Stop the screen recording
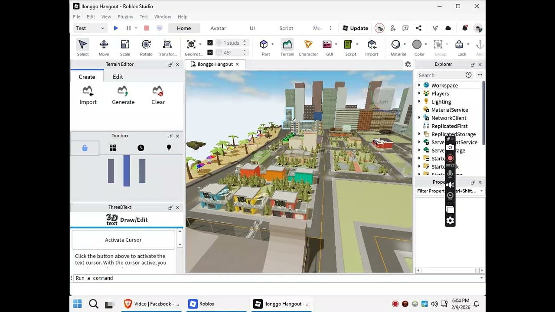 click(x=450, y=158)
